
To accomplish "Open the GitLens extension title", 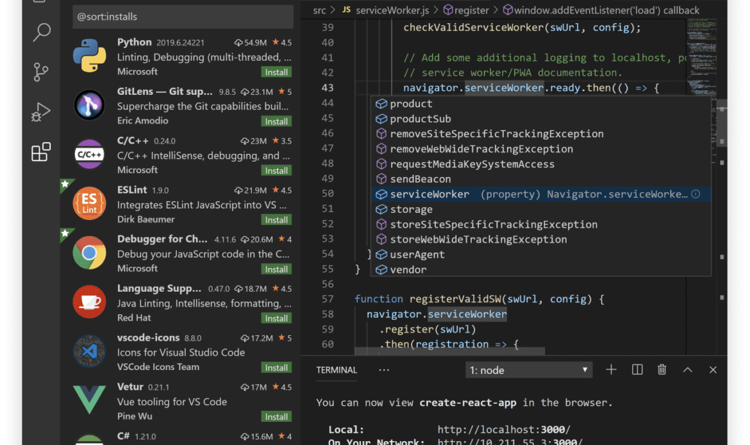I will [x=165, y=92].
